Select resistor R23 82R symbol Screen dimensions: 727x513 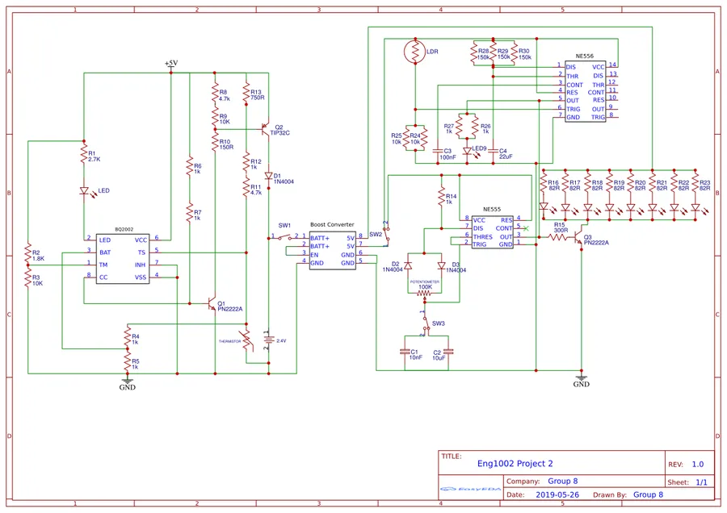tap(695, 184)
